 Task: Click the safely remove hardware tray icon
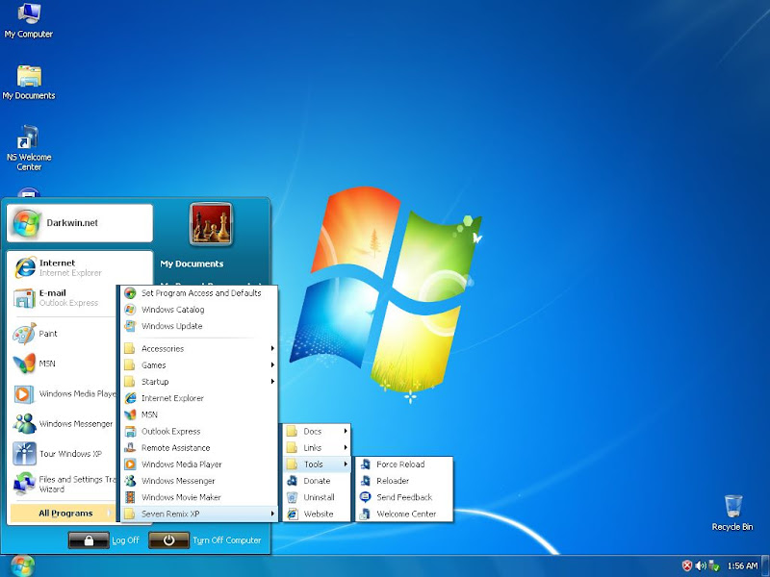coord(714,565)
